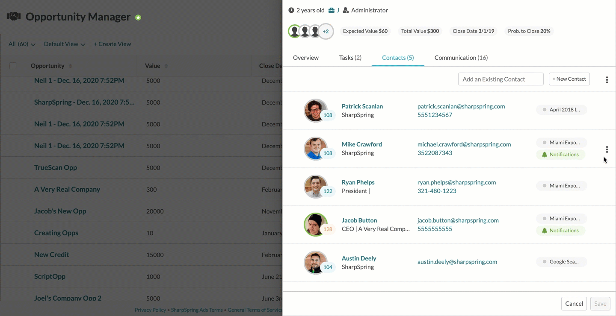Expand the All (60) filter dropdown
616x316 pixels.
click(x=22, y=44)
